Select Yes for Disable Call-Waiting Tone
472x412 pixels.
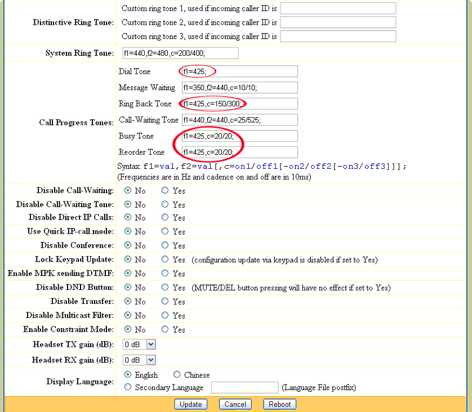[x=164, y=204]
